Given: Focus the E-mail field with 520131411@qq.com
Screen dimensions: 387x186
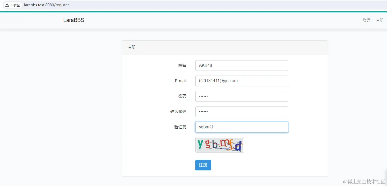Looking at the screenshot, I should 242,81.
